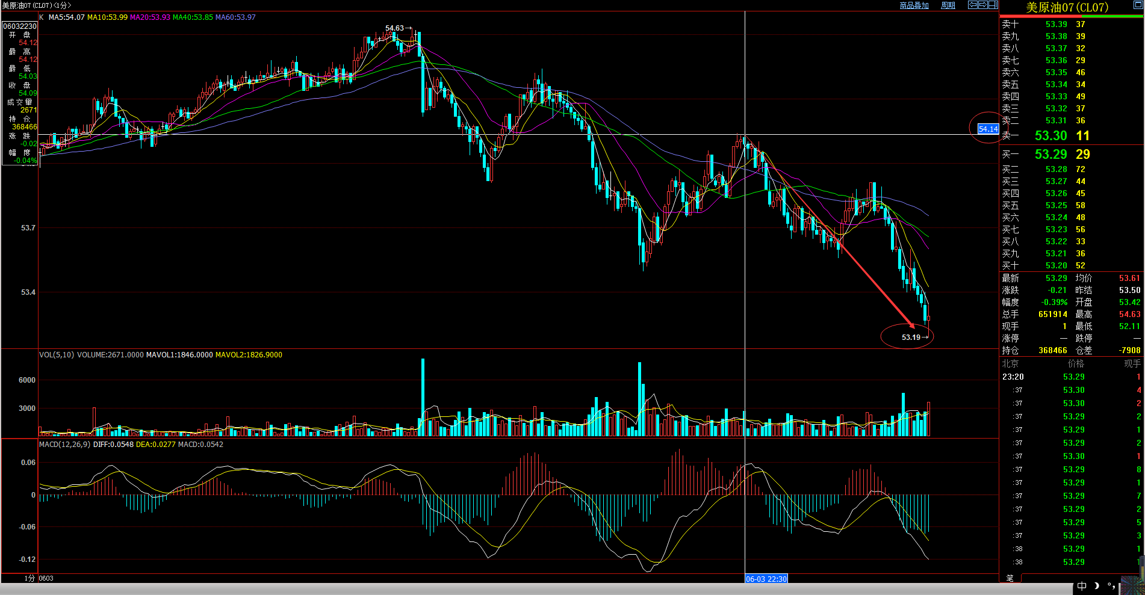Click the 北京 column header in tick list
1145x595 pixels.
coord(1010,364)
